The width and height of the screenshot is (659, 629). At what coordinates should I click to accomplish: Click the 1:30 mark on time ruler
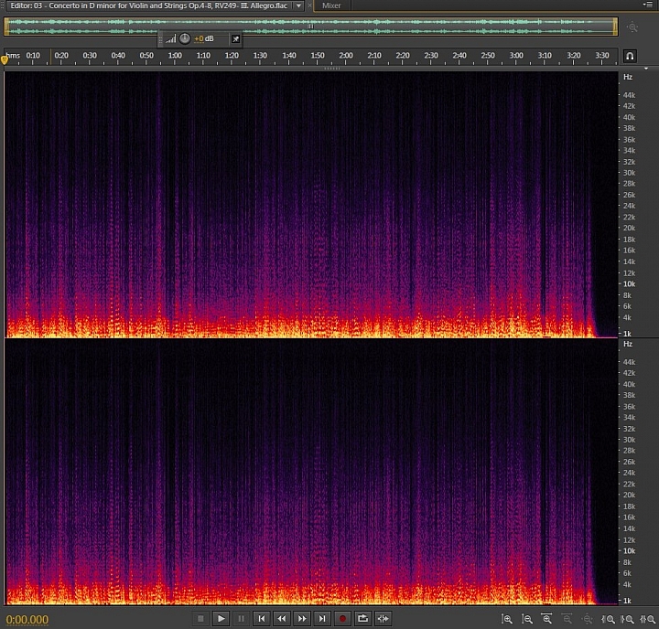[260, 56]
